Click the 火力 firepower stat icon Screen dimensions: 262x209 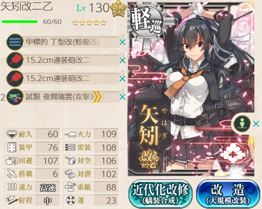click(x=71, y=134)
